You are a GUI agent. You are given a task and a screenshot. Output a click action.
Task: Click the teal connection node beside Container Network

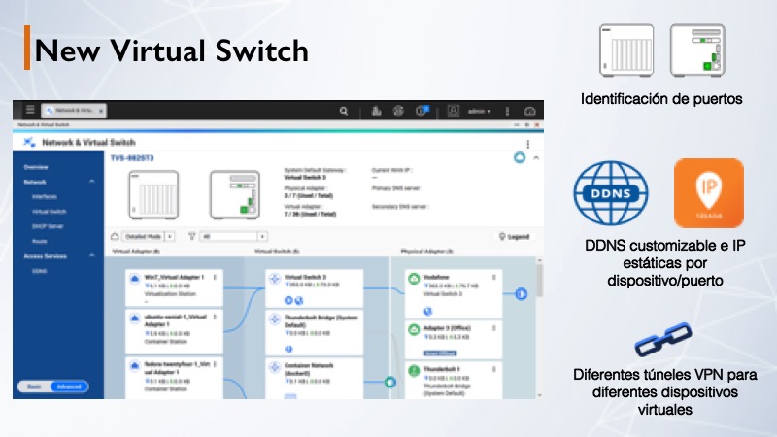click(x=390, y=382)
